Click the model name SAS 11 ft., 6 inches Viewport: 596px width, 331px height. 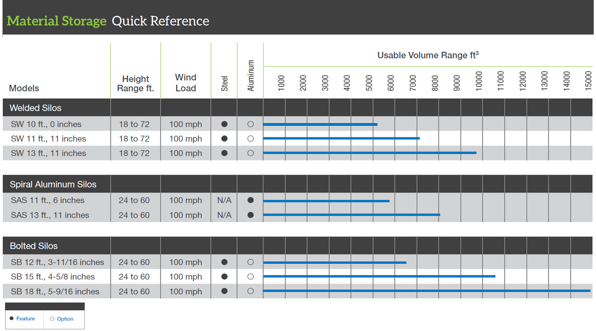tap(48, 200)
